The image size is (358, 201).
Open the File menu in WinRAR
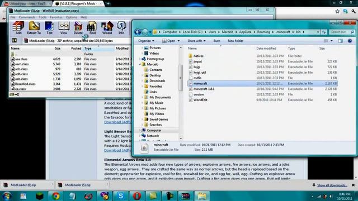click(13, 17)
